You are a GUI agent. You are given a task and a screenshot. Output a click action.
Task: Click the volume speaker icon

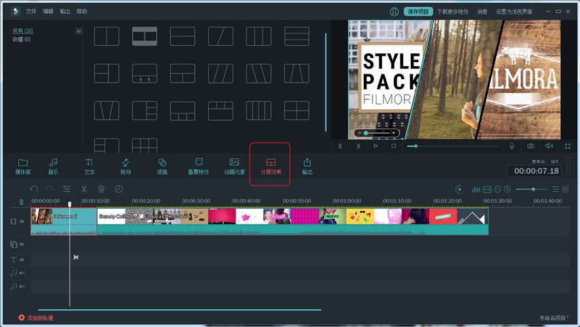pos(549,146)
